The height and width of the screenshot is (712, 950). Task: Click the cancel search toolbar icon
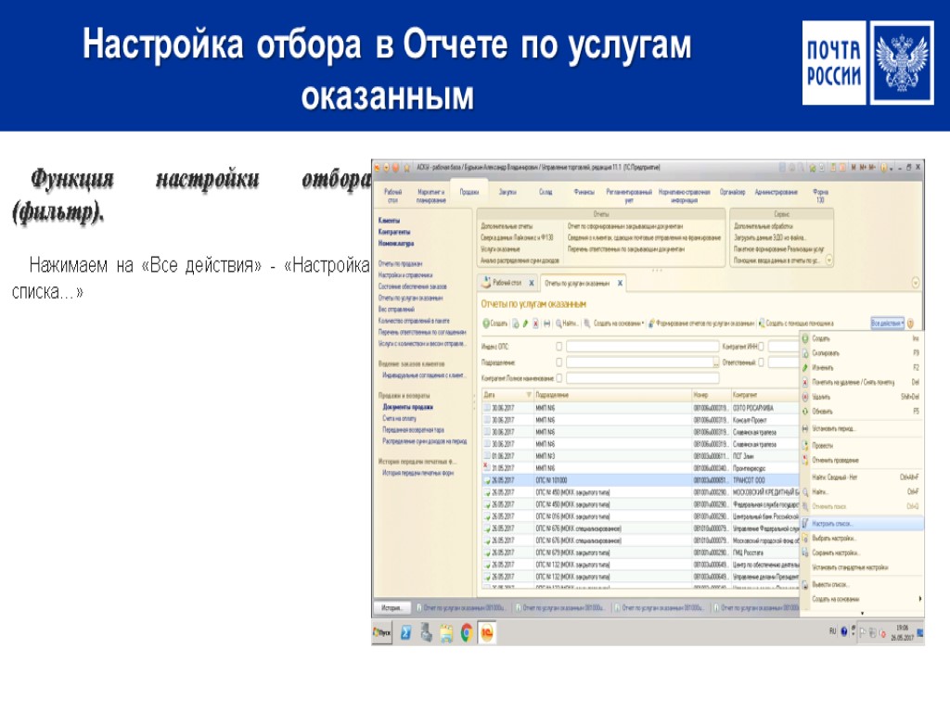click(587, 324)
